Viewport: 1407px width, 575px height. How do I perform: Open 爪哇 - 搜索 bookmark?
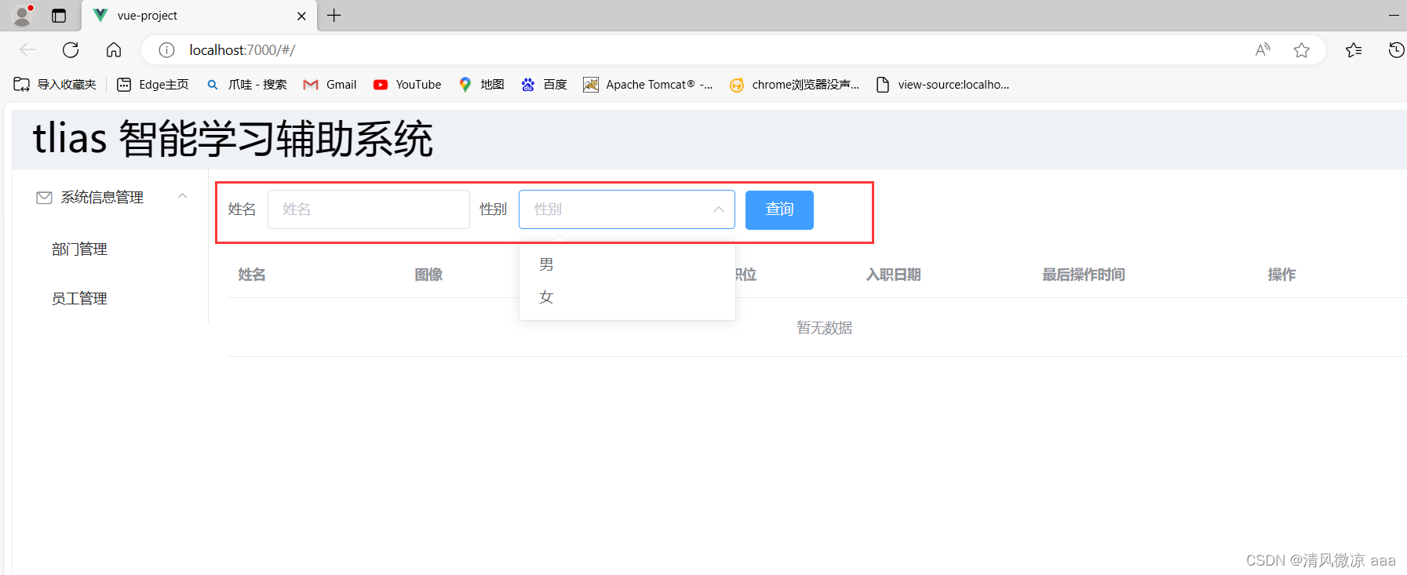[x=246, y=85]
